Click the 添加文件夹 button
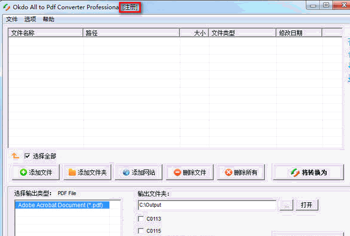The width and height of the screenshot is (350, 236). tap(87, 172)
